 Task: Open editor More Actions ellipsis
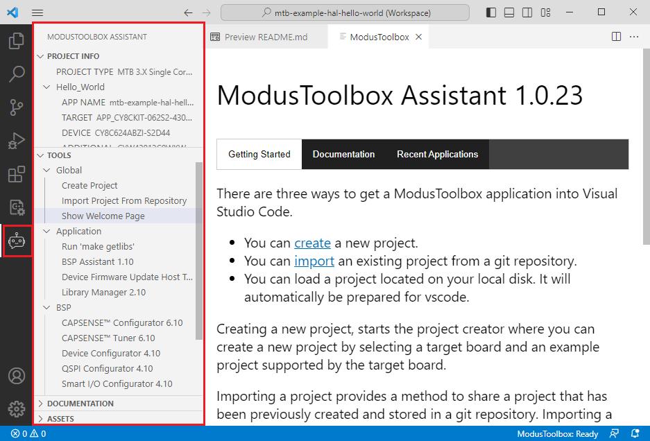pos(634,37)
